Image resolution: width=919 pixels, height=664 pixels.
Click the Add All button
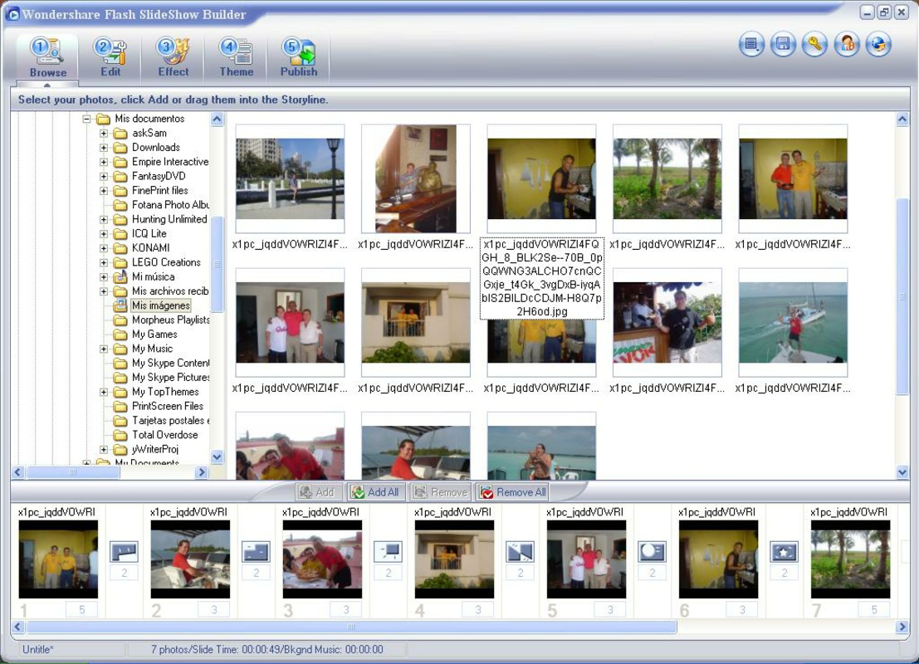pyautogui.click(x=375, y=491)
